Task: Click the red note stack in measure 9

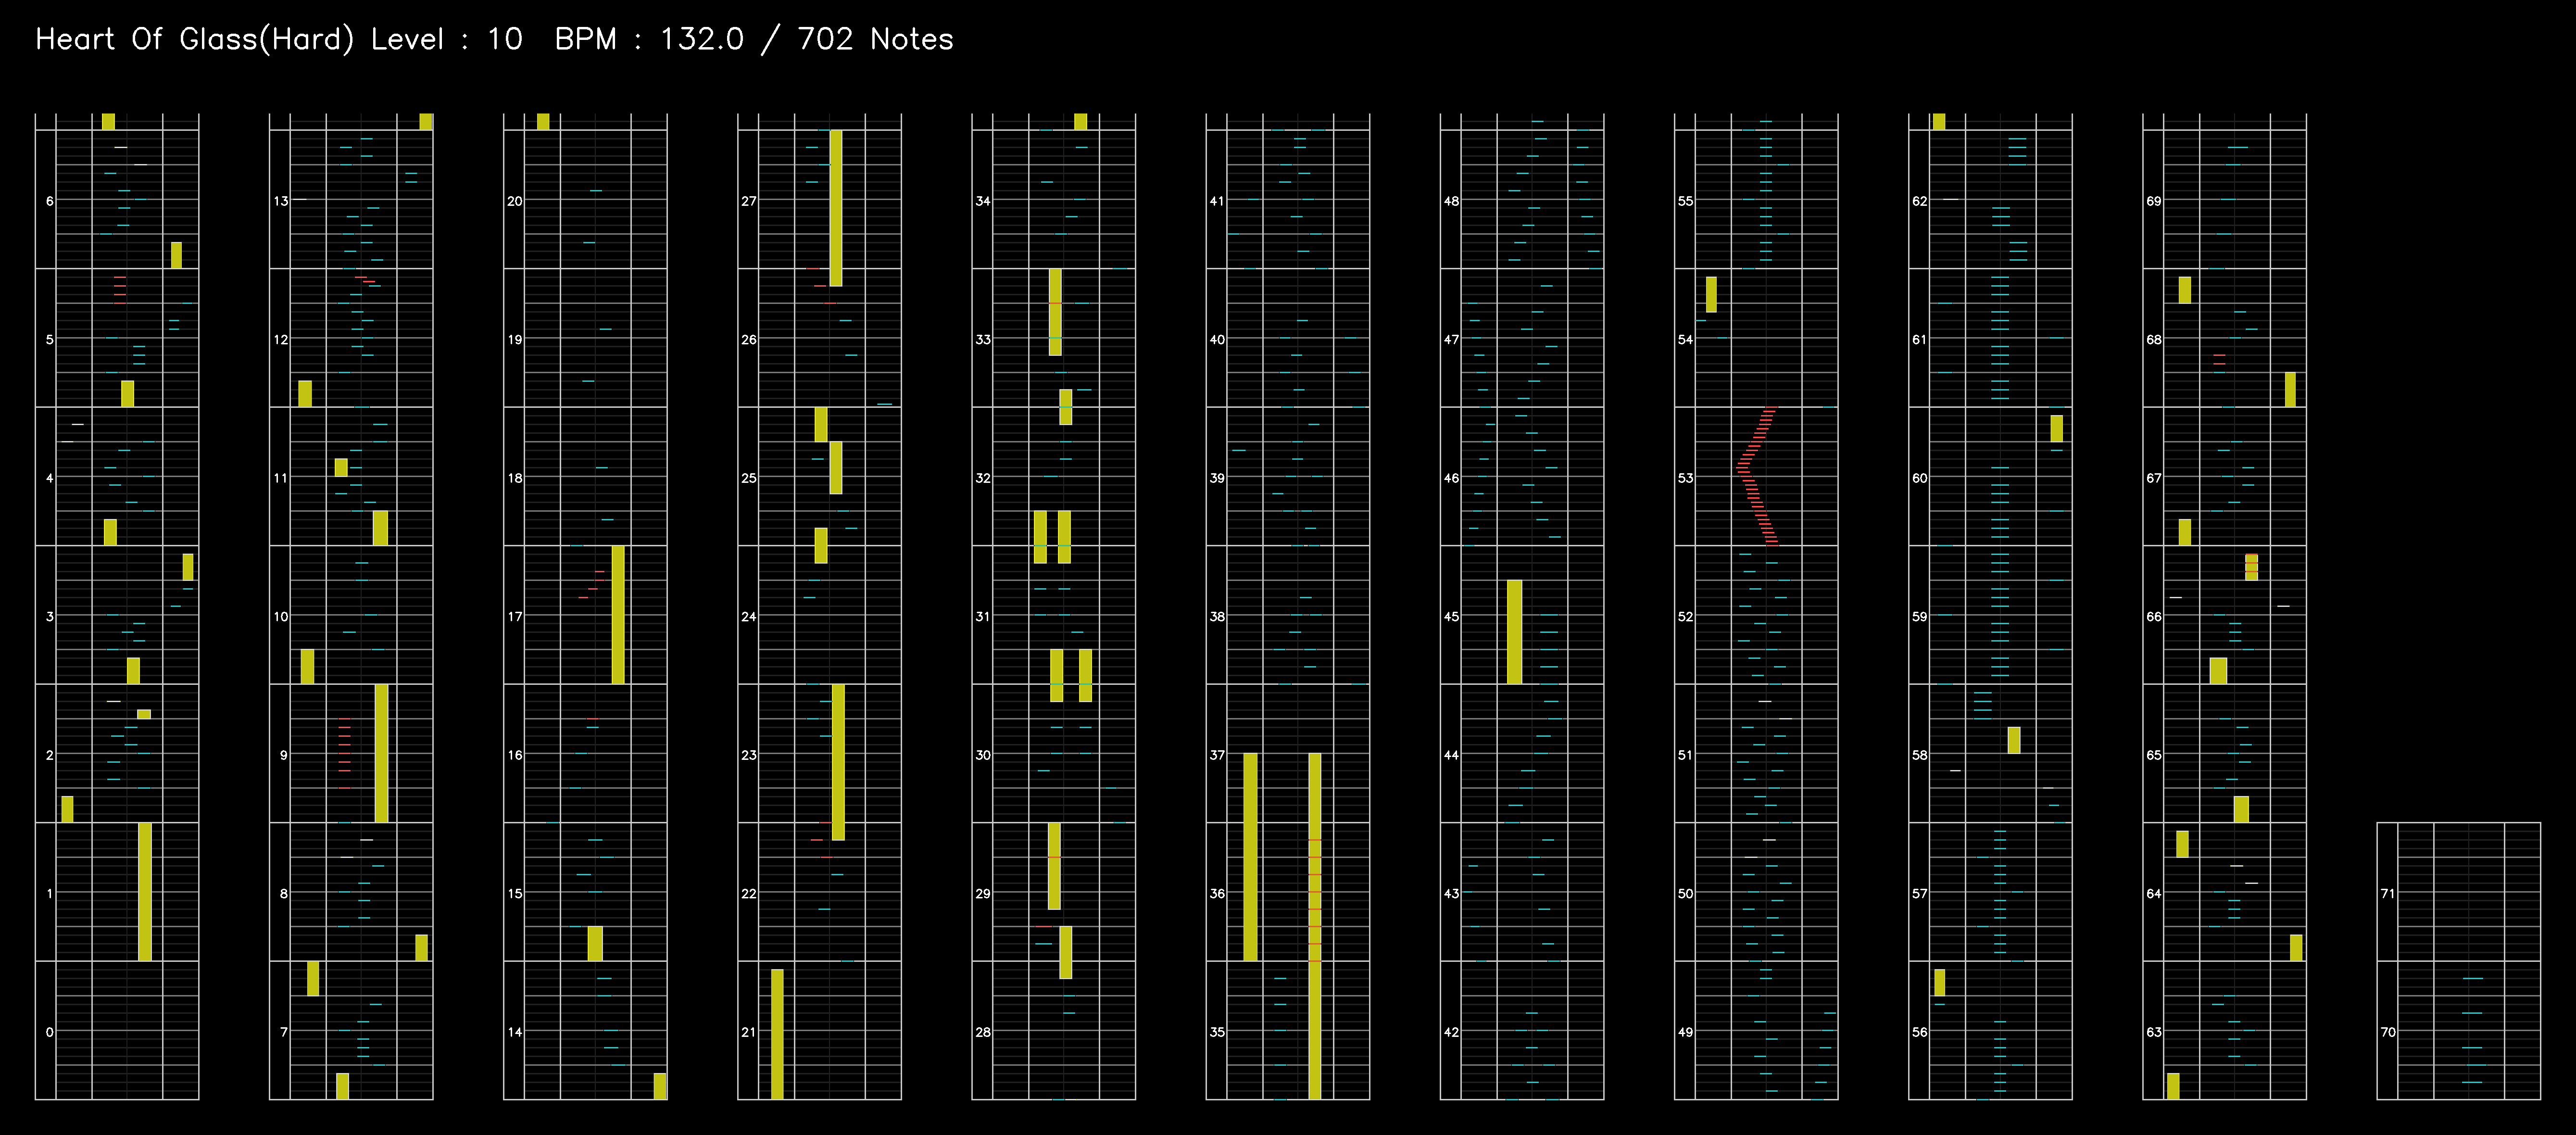Action: click(x=344, y=753)
